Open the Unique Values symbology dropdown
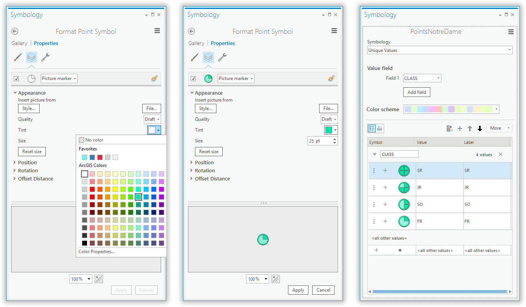The width and height of the screenshot is (526, 307). (x=440, y=50)
